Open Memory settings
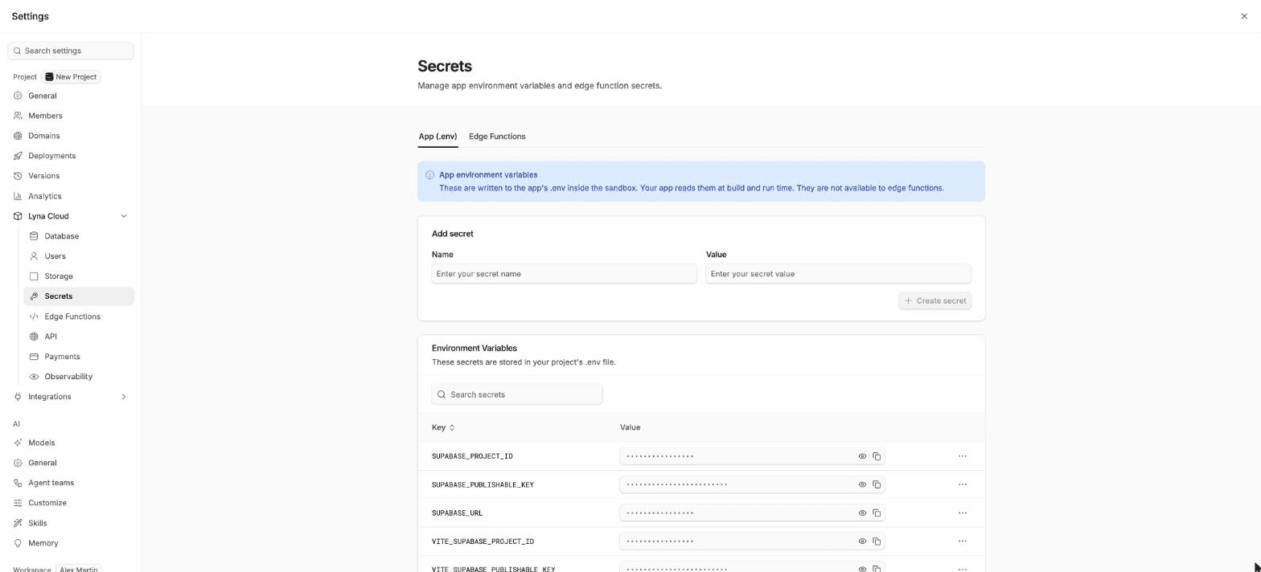Screen dimensions: 1261x572 (71, 543)
